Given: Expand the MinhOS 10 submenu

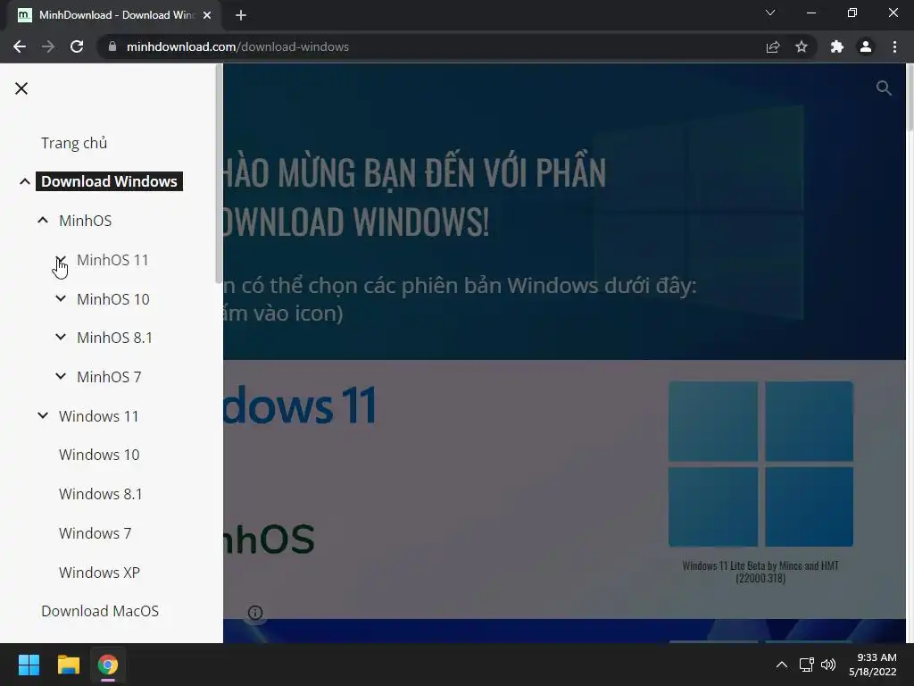Looking at the screenshot, I should tap(61, 298).
